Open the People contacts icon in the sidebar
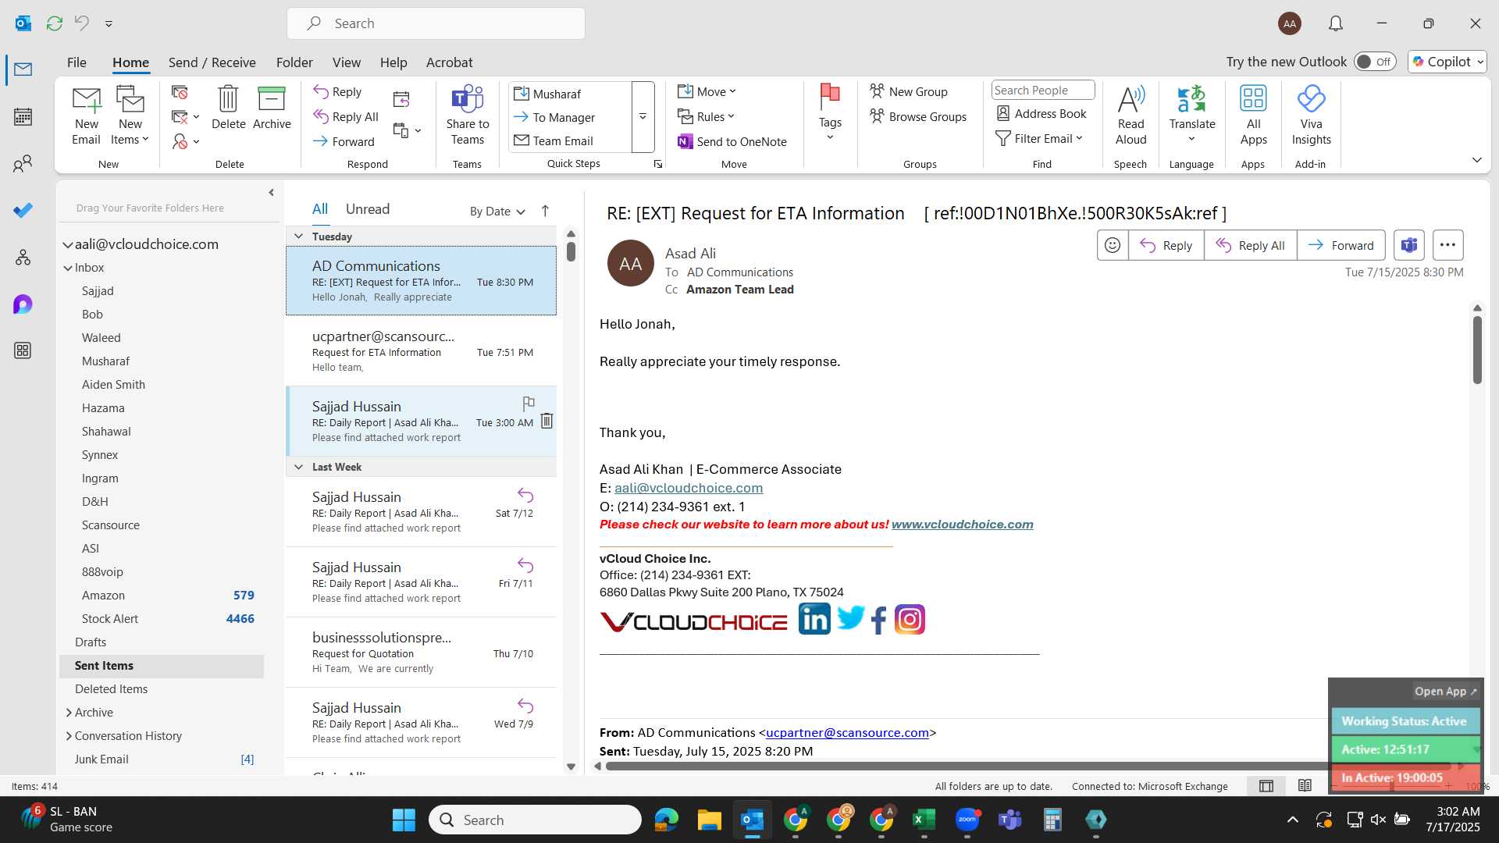The width and height of the screenshot is (1499, 843). pos(23,164)
